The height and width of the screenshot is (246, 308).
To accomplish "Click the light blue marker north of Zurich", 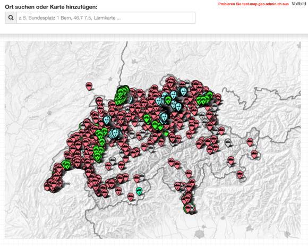I will (x=183, y=91).
